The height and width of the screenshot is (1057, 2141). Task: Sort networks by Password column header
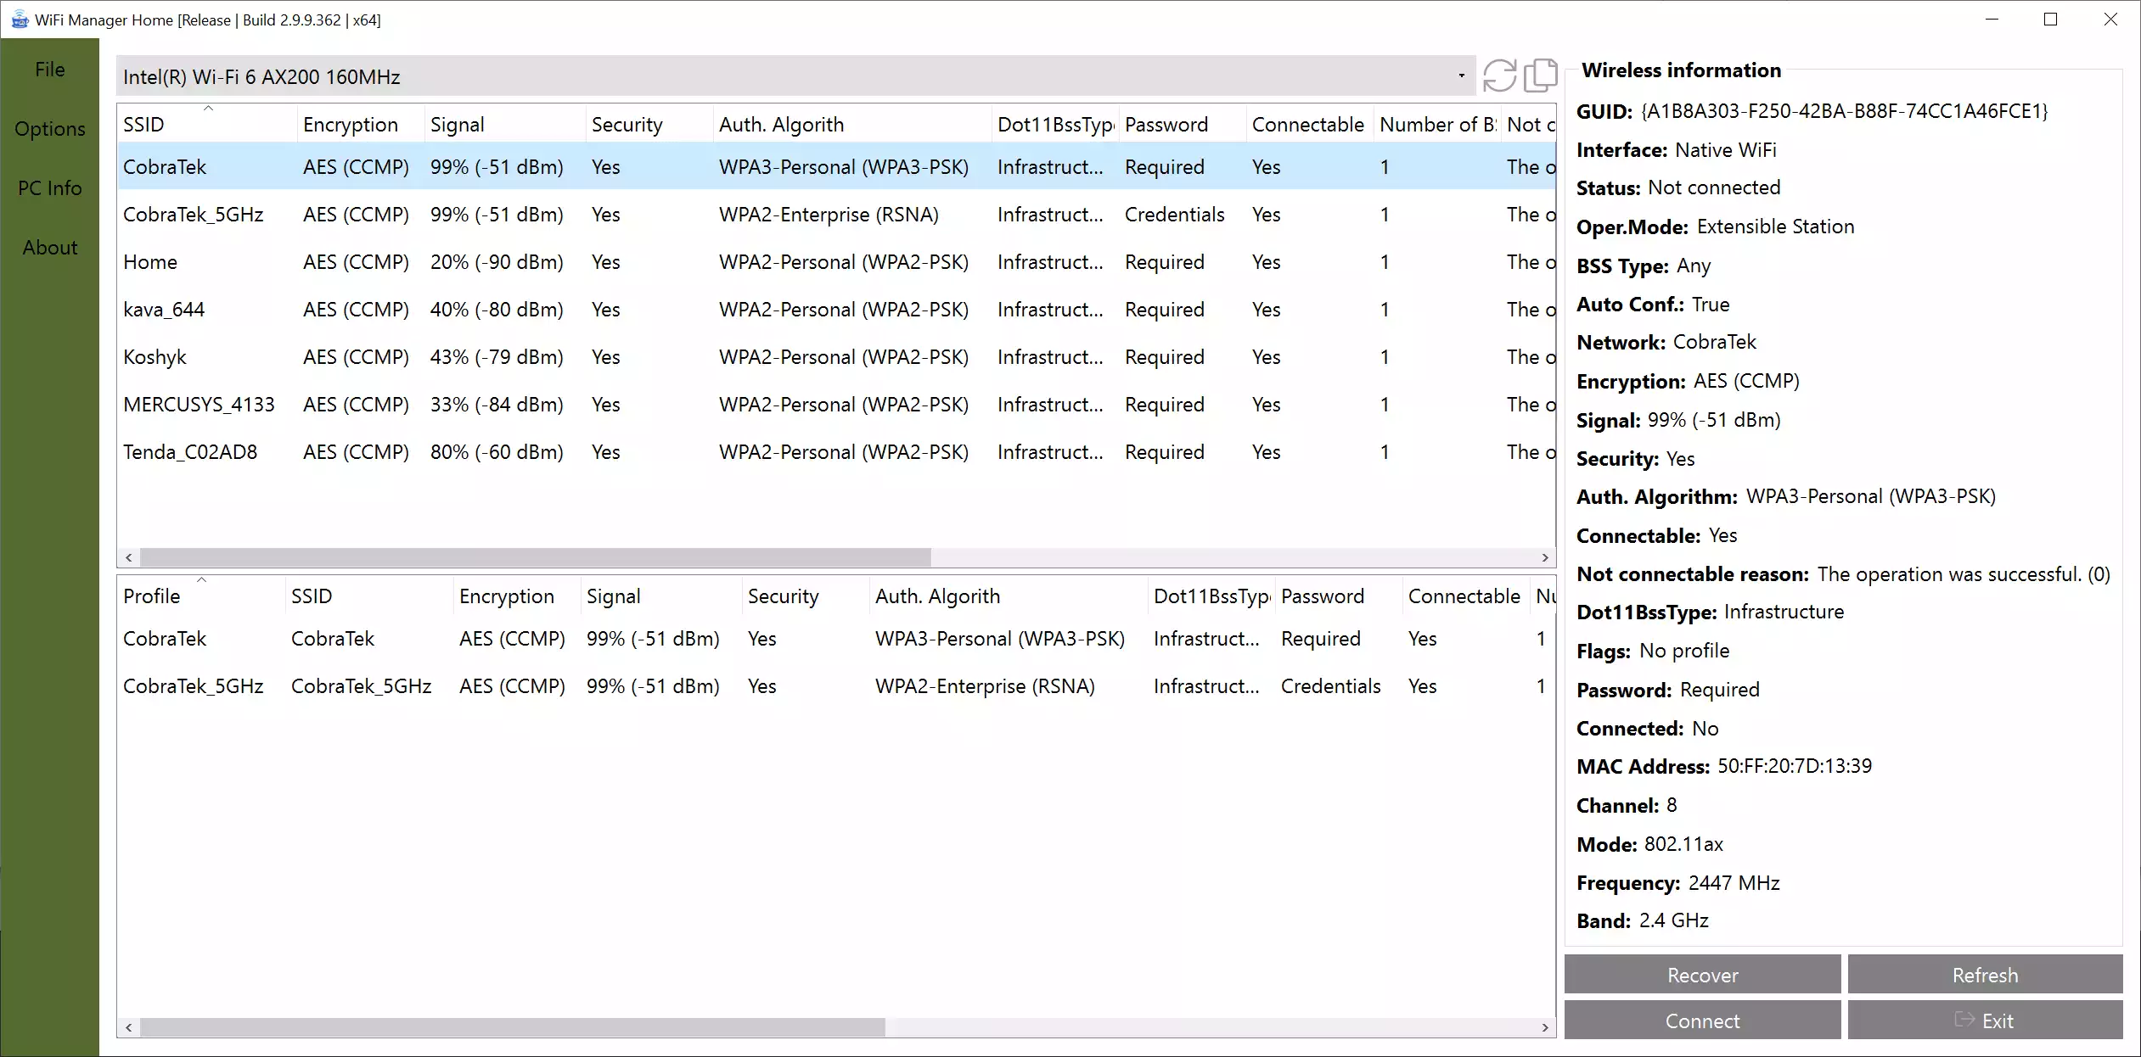1183,125
